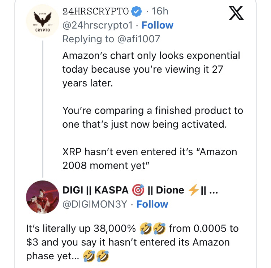This screenshot has height=268, width=271.
Task: Follow the @24hrscrypto1 account
Action: point(157,25)
